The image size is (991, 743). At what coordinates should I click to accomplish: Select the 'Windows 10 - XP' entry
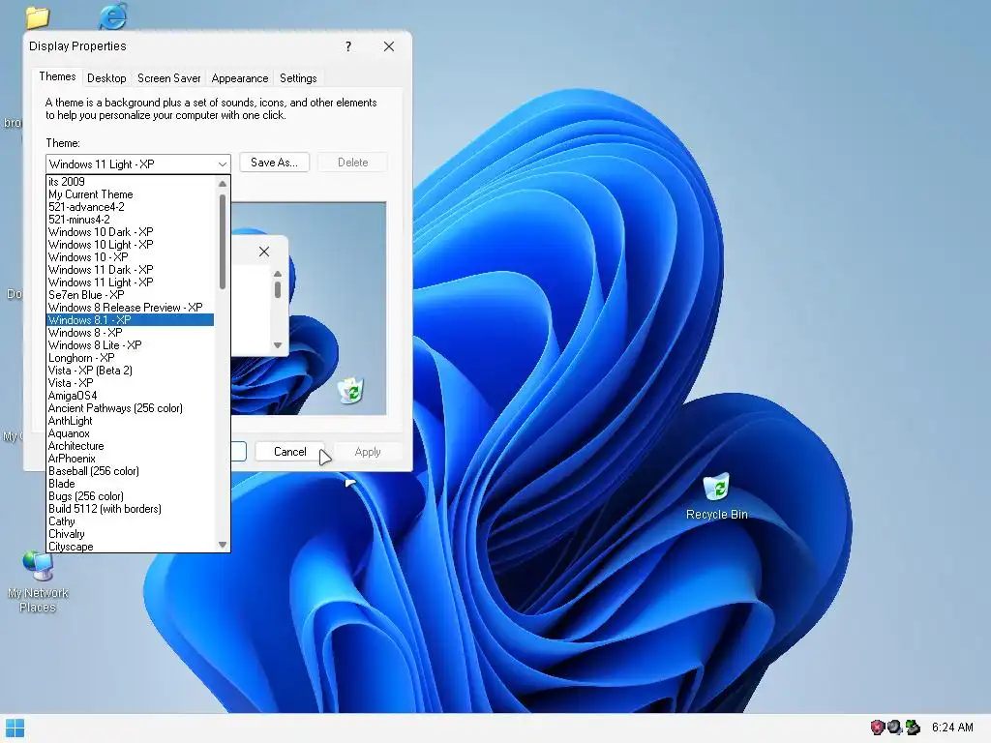point(131,257)
